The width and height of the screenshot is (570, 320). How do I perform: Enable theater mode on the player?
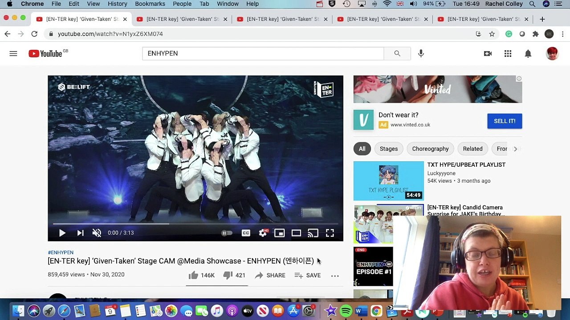click(x=296, y=233)
